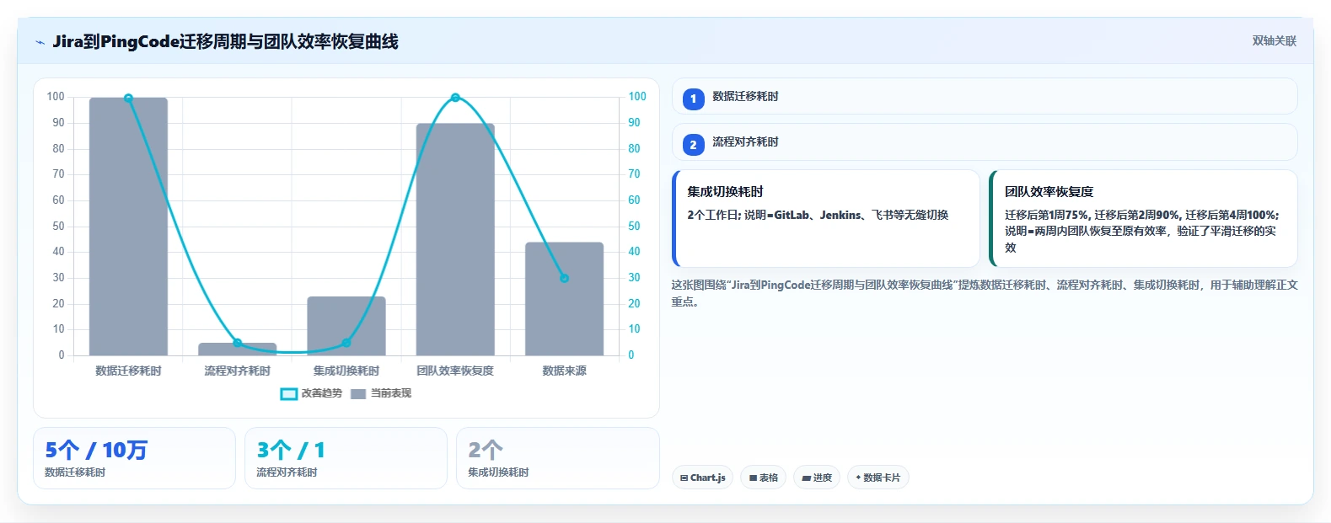Click the 数据迁移耗时 bar in chart
1331x523 pixels.
click(x=128, y=227)
